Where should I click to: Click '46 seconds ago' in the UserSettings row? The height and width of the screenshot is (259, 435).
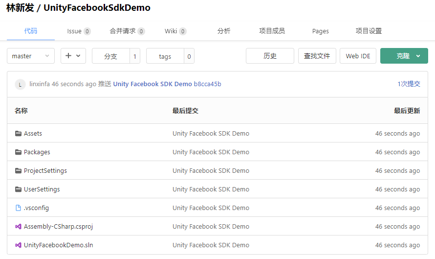397,189
